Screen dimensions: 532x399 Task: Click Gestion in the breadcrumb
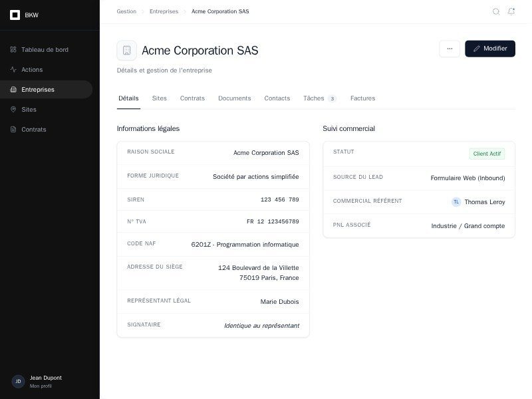pos(126,11)
